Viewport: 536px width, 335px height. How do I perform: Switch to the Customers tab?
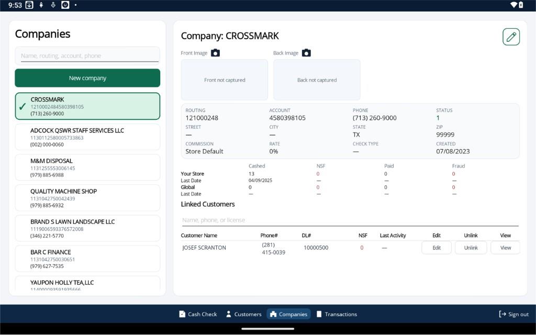244,314
